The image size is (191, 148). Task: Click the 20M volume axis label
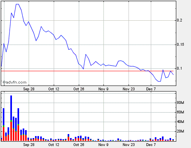(x=180, y=131)
